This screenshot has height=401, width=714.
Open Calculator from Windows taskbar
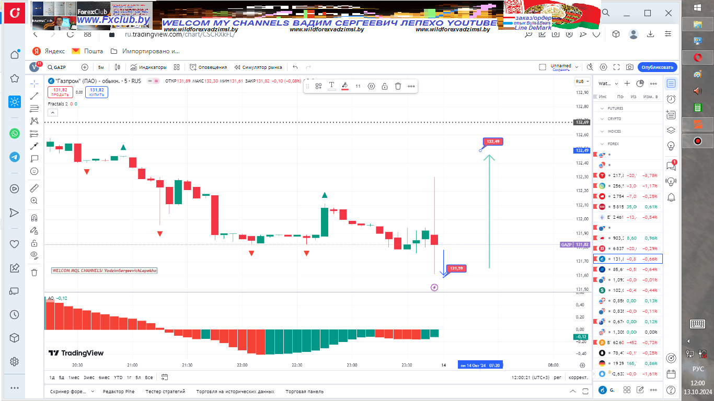click(x=697, y=107)
